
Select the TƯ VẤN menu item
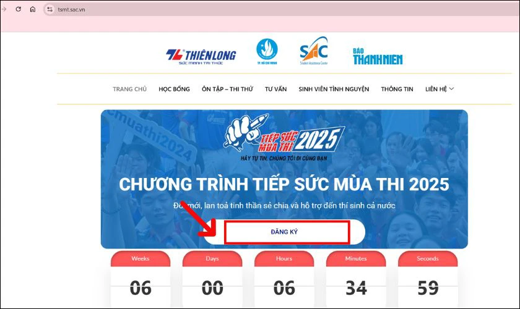click(x=275, y=89)
